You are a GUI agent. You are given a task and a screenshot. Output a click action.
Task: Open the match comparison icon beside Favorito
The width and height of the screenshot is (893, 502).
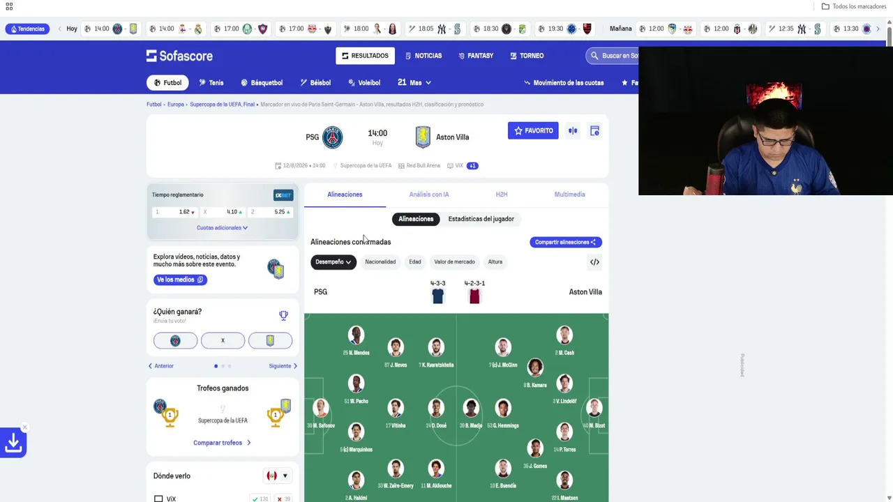(x=573, y=130)
